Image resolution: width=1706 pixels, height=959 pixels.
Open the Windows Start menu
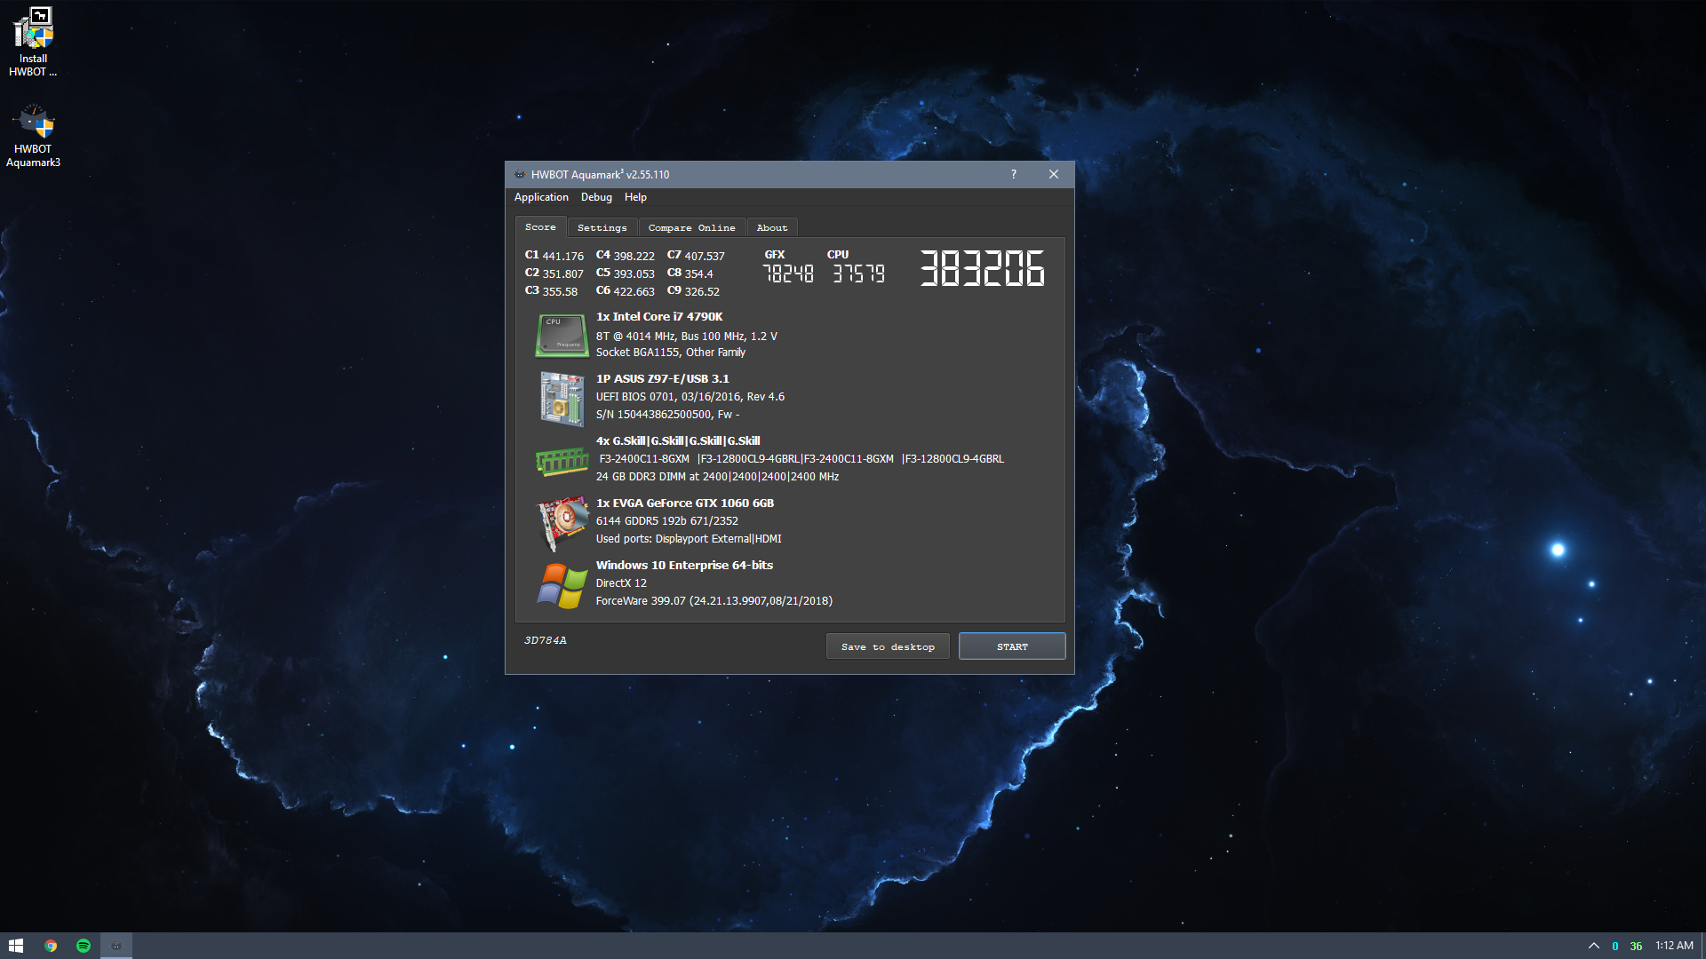pos(16,946)
